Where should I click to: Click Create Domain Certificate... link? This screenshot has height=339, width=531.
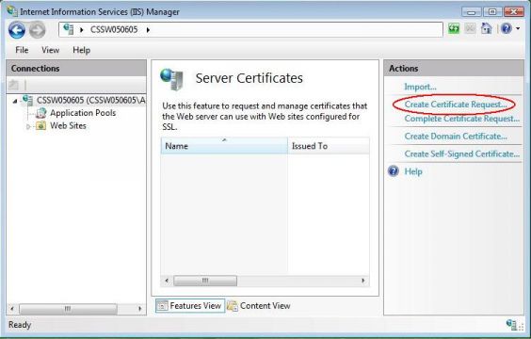click(456, 137)
